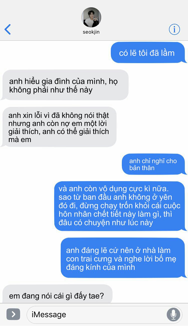Select bubble "anh chỉ nghĩ cho bản thân"
This screenshot has height=326, width=188.
pos(153,164)
